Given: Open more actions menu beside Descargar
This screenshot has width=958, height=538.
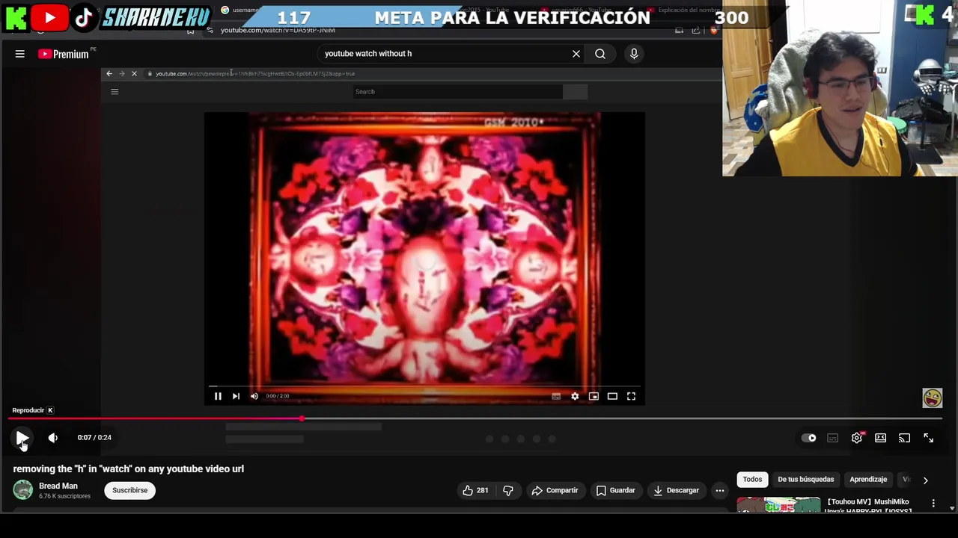Looking at the screenshot, I should [x=720, y=490].
